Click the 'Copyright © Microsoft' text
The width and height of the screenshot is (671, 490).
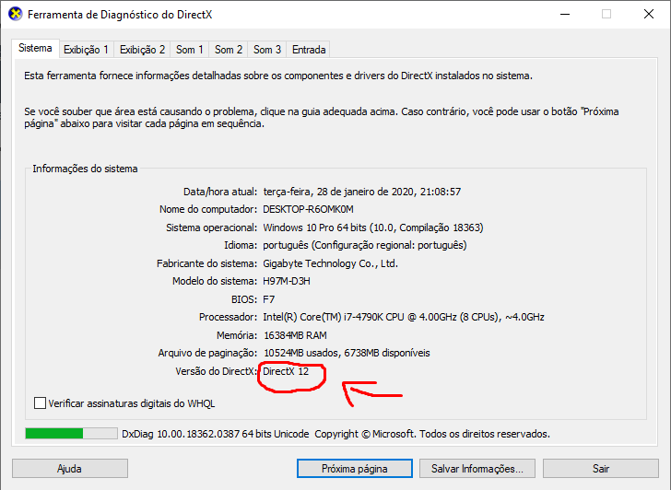tap(365, 434)
